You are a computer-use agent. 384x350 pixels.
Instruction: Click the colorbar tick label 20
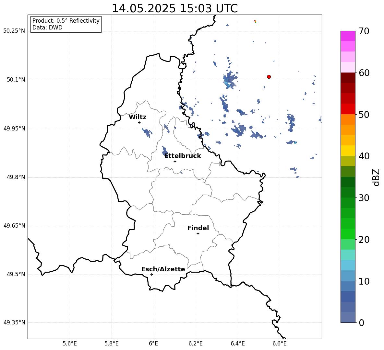[x=364, y=240]
